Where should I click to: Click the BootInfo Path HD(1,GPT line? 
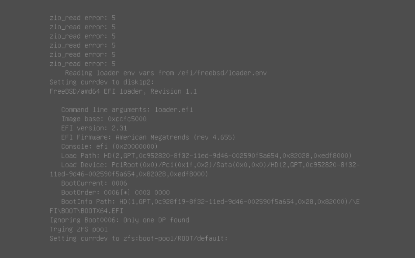coord(210,202)
